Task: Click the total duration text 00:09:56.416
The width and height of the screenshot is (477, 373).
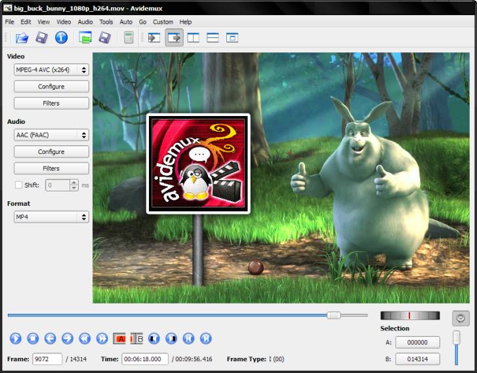Action: pyautogui.click(x=194, y=359)
